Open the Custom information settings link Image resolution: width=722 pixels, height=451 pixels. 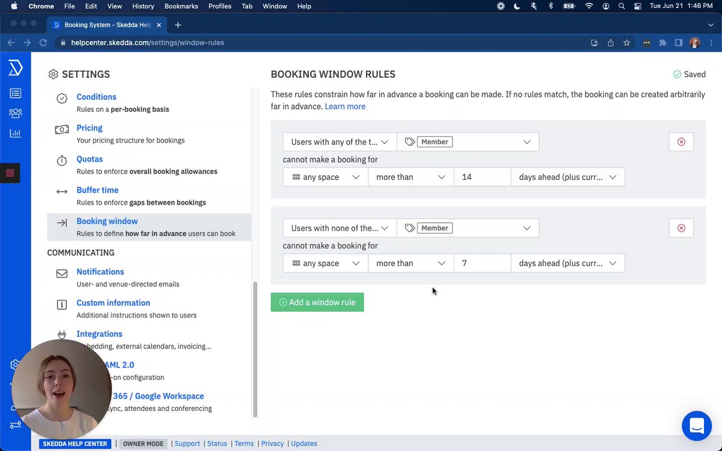tap(113, 303)
